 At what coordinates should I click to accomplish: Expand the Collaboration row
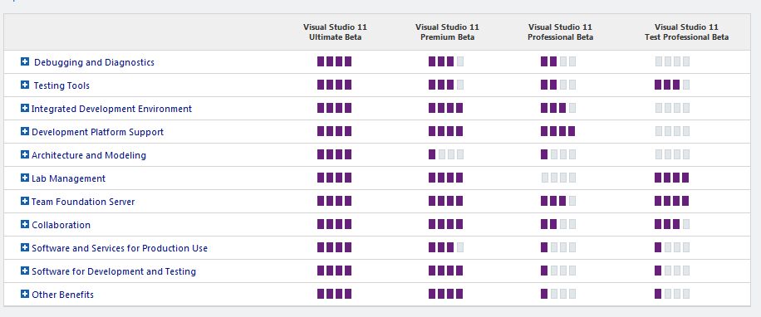tap(25, 224)
